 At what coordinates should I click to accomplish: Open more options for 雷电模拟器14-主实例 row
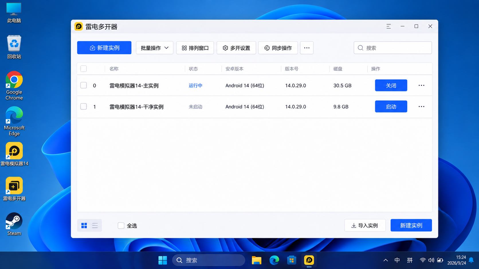point(421,85)
